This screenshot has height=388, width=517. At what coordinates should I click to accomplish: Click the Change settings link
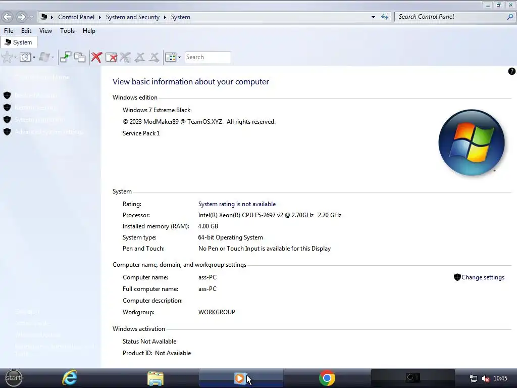pos(483,277)
